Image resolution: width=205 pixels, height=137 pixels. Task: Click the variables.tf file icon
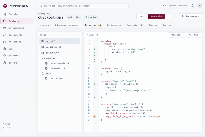pyautogui.click(x=43, y=47)
